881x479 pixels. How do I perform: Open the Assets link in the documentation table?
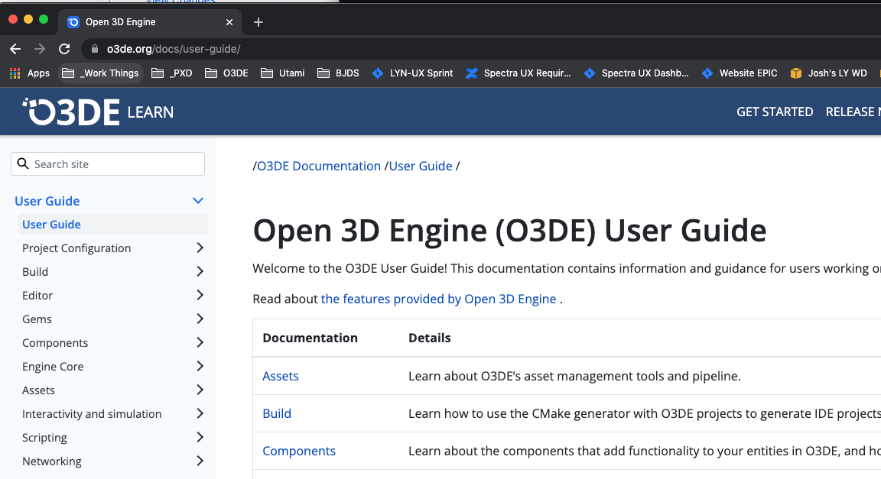tap(281, 376)
